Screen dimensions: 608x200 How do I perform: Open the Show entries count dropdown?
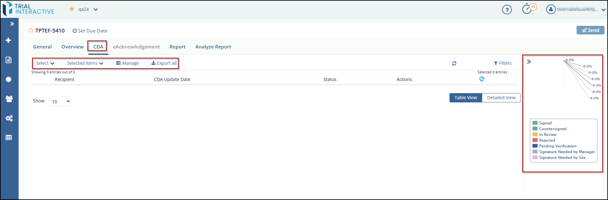[60, 101]
